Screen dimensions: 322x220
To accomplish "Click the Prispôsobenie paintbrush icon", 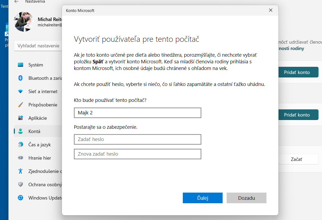I will click(20, 105).
